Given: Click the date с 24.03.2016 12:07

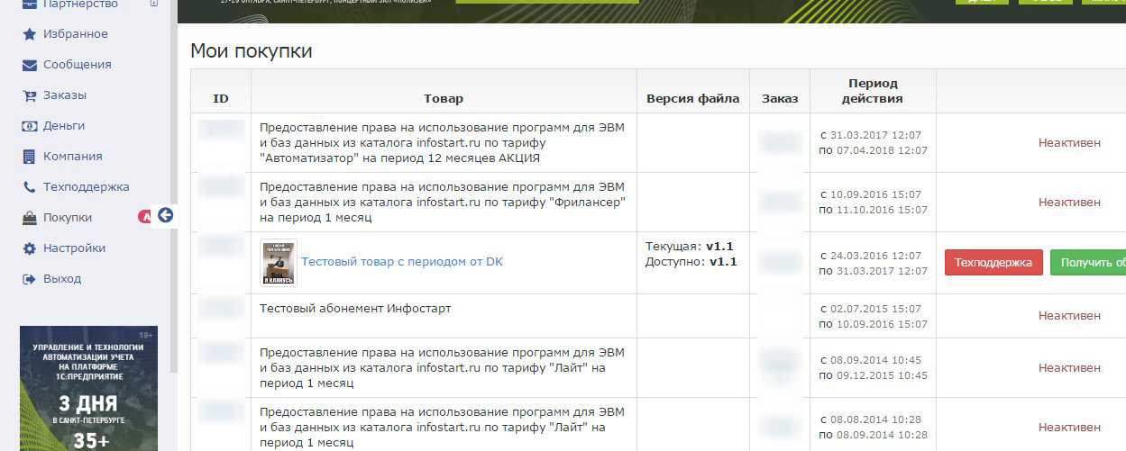Looking at the screenshot, I should click(x=873, y=256).
